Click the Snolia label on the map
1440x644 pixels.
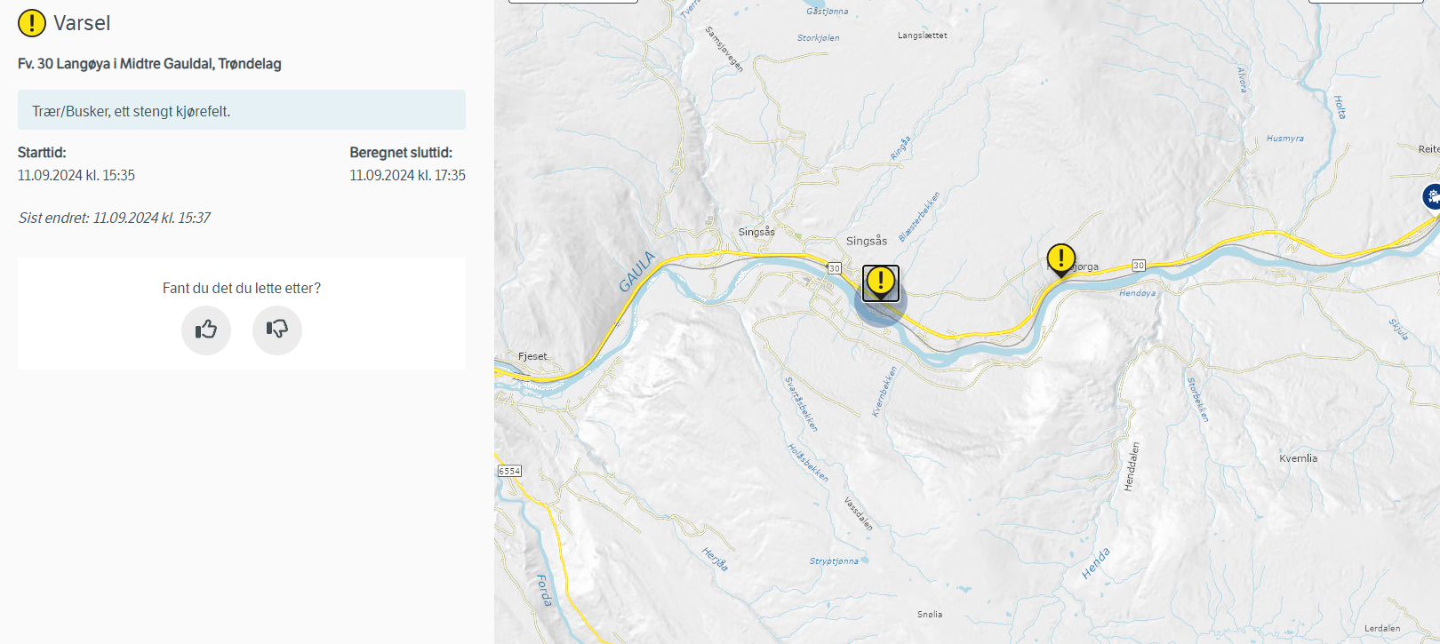[x=930, y=615]
